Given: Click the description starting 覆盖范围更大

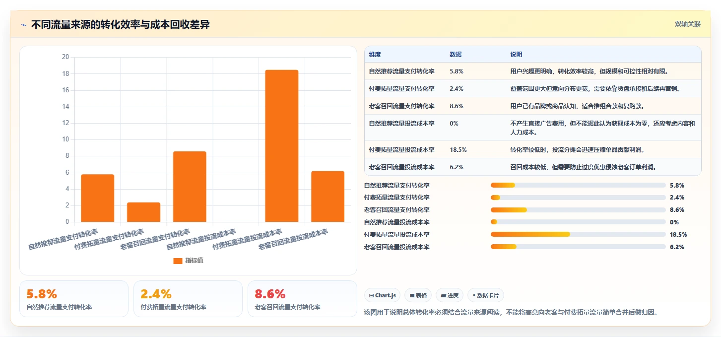Looking at the screenshot, I should [x=595, y=89].
